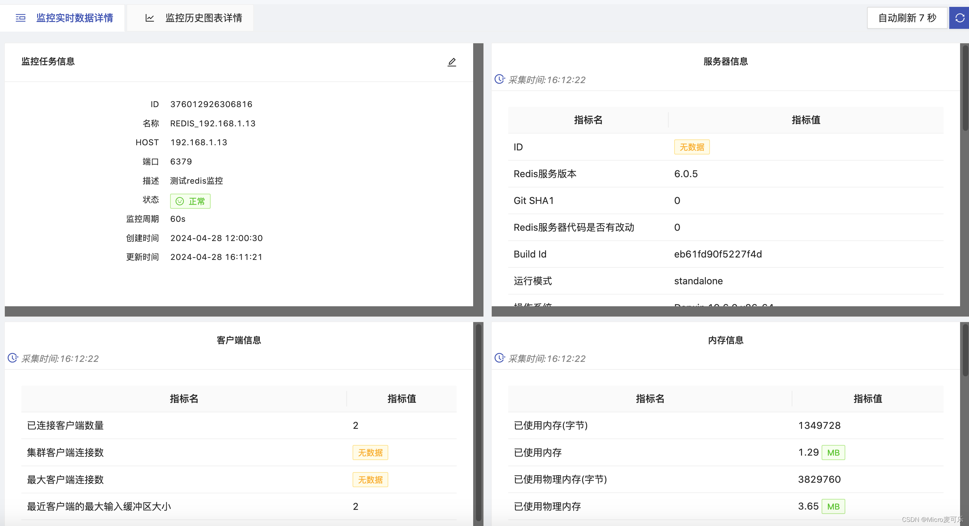Click the clock icon in 客户端信息 panel
The width and height of the screenshot is (969, 526).
coord(13,358)
